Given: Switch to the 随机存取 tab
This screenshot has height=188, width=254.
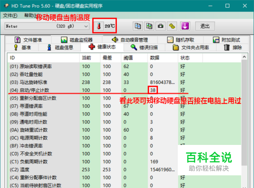Looking at the screenshot, I should 180,40.
